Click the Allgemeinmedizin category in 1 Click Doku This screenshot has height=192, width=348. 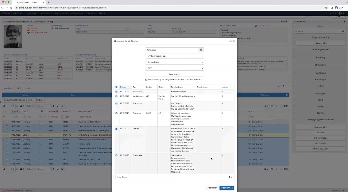point(320,37)
